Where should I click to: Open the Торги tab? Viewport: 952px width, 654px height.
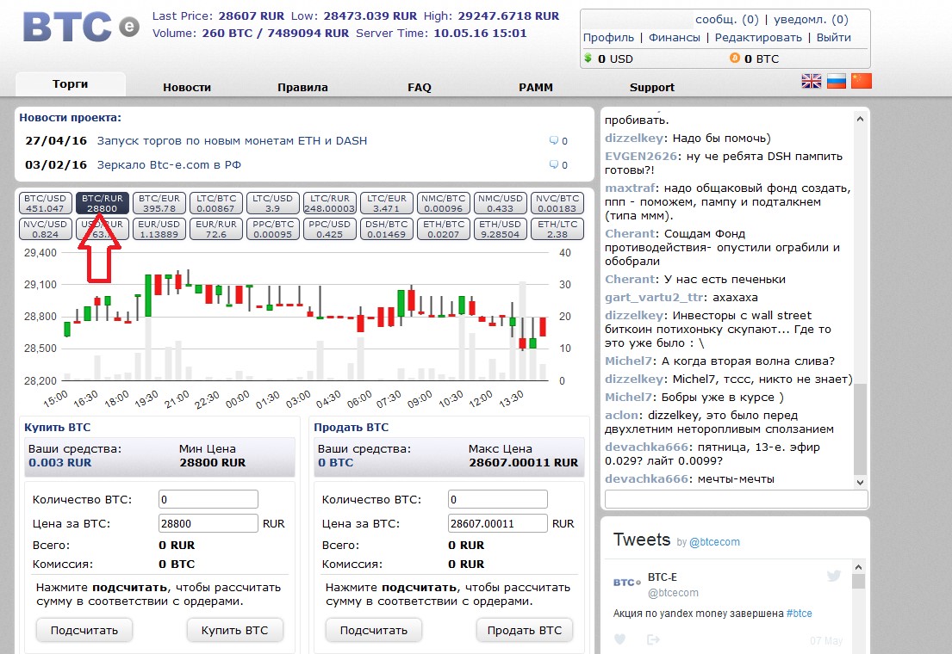pyautogui.click(x=71, y=84)
